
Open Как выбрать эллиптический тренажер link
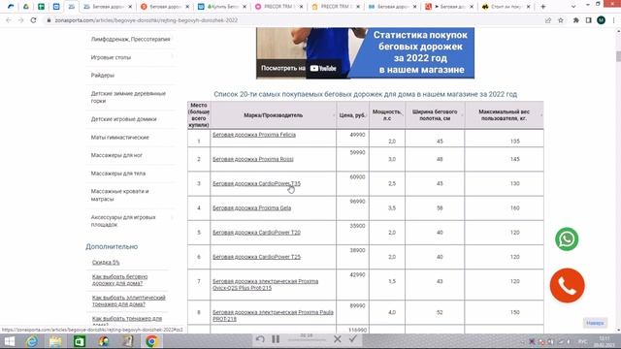(x=129, y=301)
